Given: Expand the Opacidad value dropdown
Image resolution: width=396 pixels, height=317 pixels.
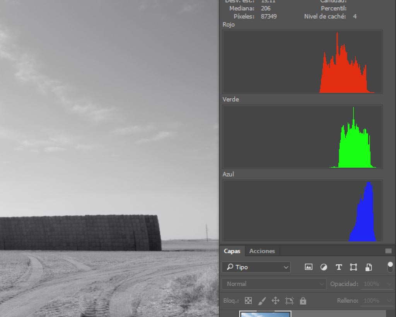Looking at the screenshot, I should (389, 284).
